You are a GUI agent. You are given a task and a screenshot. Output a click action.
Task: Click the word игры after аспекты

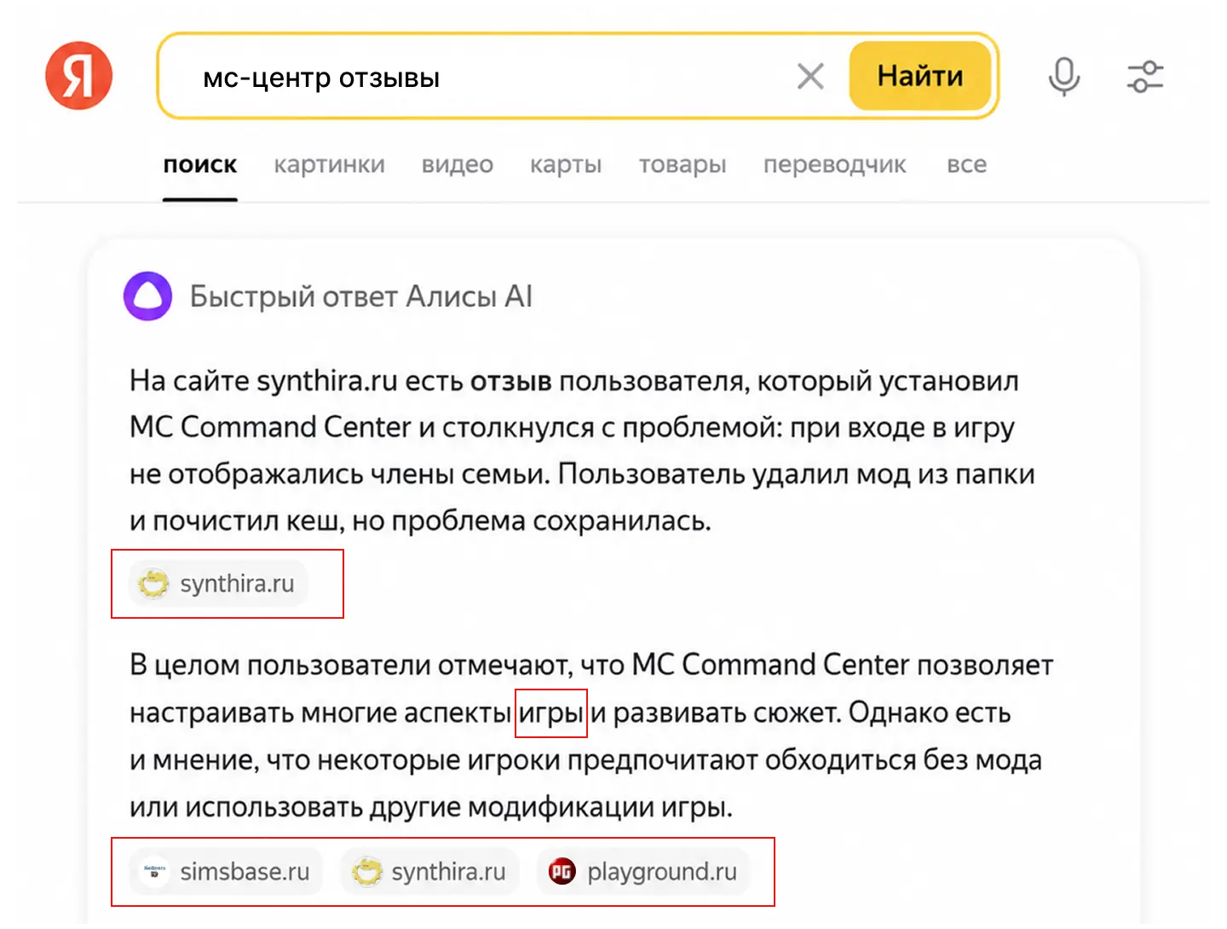point(551,713)
